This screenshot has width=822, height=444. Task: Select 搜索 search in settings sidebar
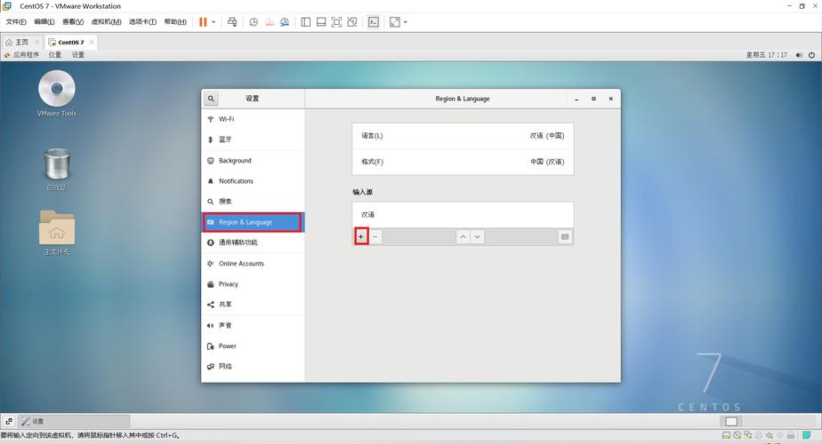point(253,202)
